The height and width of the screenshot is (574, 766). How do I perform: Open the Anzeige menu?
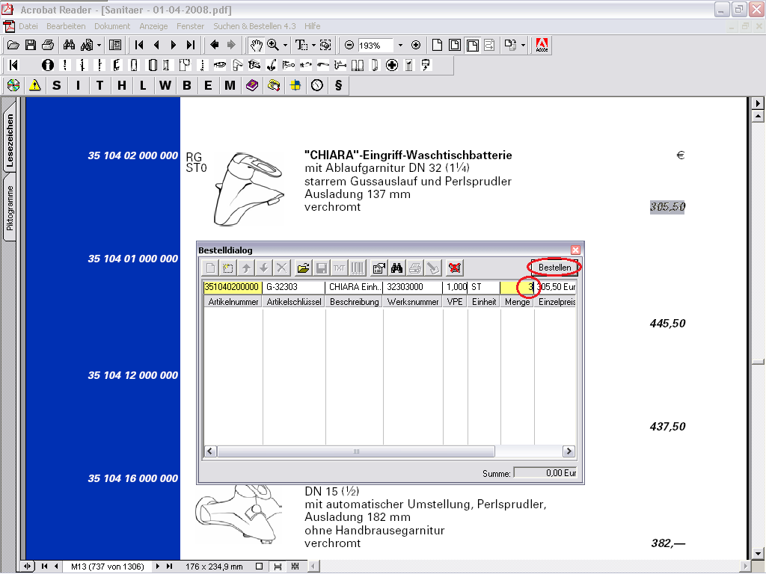153,26
